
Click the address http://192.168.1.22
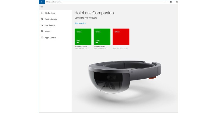click(81, 49)
